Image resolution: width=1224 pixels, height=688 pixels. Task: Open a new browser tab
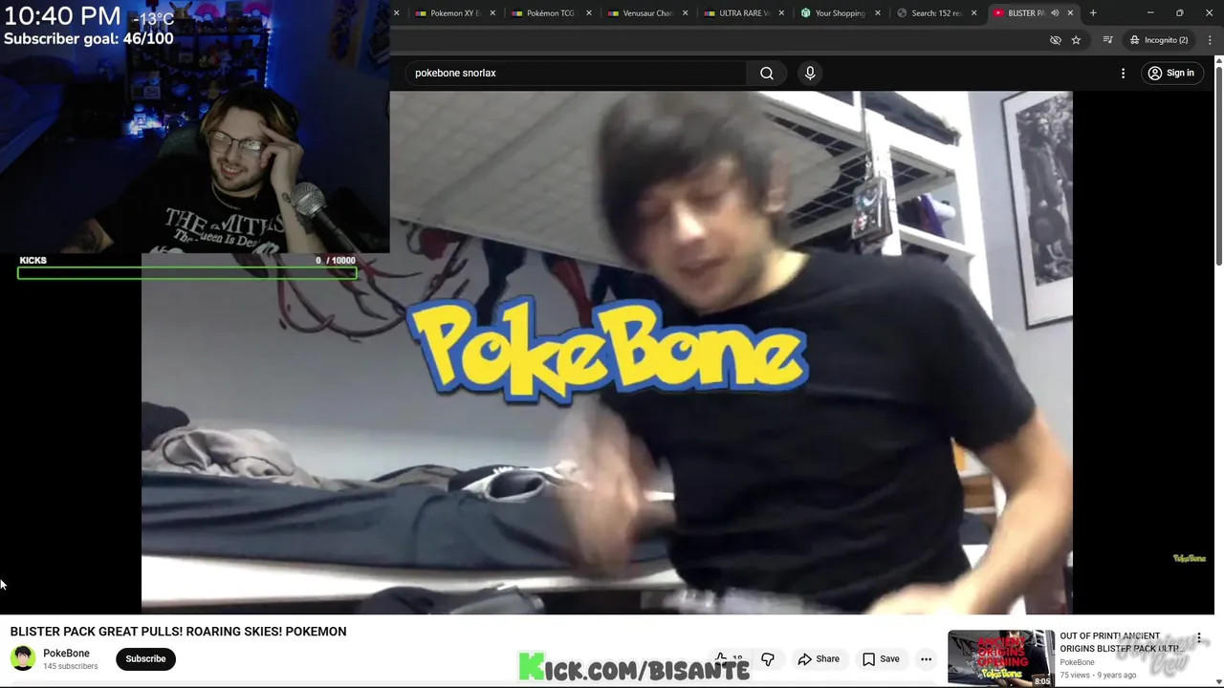coord(1093,12)
